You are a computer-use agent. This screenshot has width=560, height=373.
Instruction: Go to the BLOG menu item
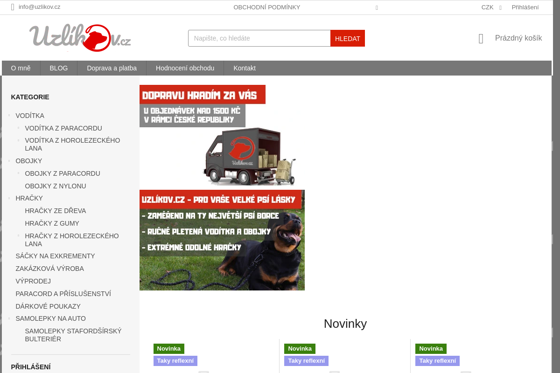click(x=59, y=68)
